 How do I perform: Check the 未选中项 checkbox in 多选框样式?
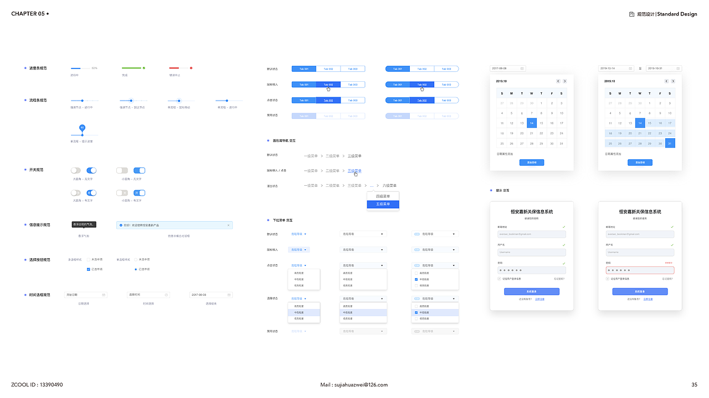tap(88, 259)
